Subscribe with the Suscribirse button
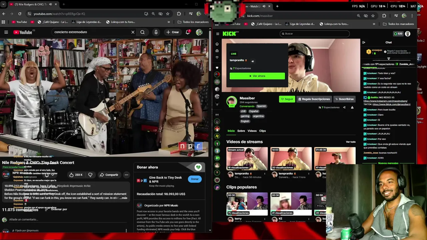Screen dimensions: 427x240 pos(344,99)
